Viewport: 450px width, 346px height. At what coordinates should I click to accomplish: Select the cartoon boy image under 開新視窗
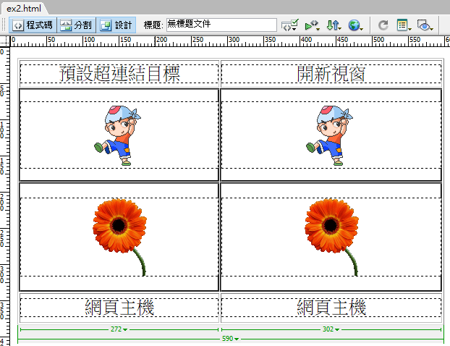point(330,135)
